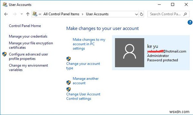Click shield icon beside Manage another account
This screenshot has height=115, width=193.
69,83
